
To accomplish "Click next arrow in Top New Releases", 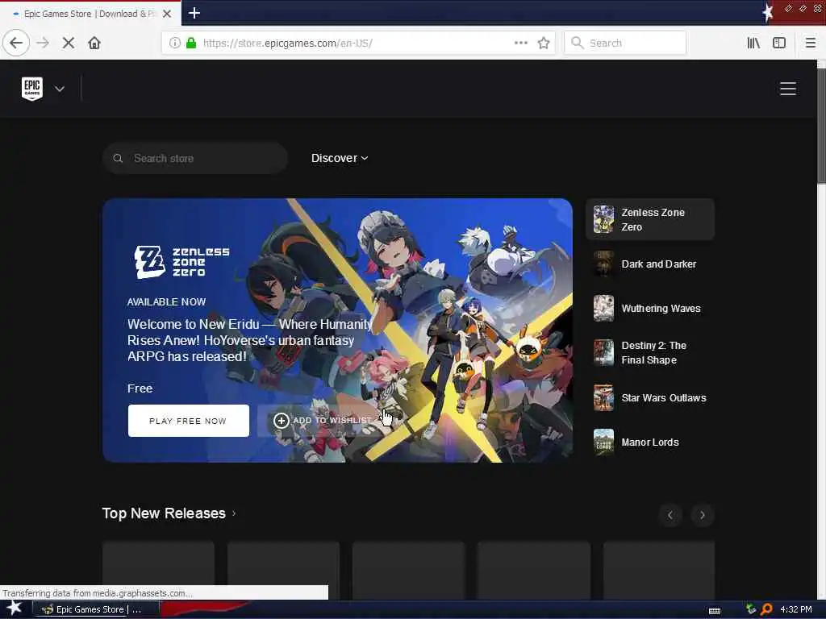I will (703, 515).
